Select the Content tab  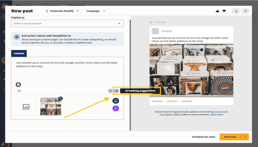19,54
